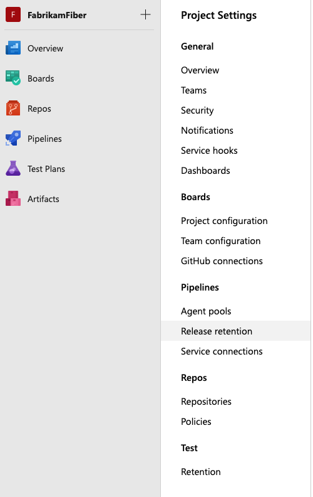Click the green Boards sidebar icon

(13, 78)
